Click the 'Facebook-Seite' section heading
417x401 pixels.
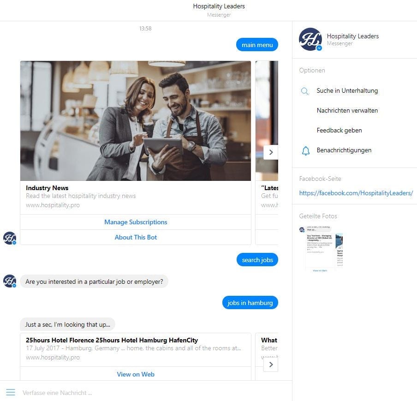(320, 179)
